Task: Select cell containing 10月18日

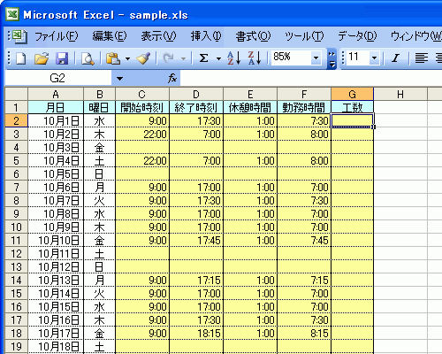Action: click(x=56, y=346)
